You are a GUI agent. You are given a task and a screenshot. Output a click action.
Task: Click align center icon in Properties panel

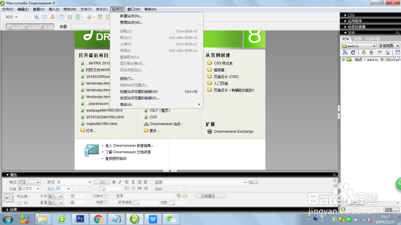(x=133, y=182)
